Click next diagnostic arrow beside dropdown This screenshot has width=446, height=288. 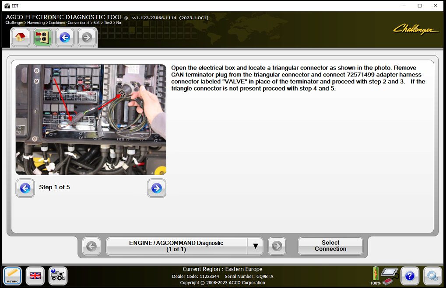pos(277,246)
